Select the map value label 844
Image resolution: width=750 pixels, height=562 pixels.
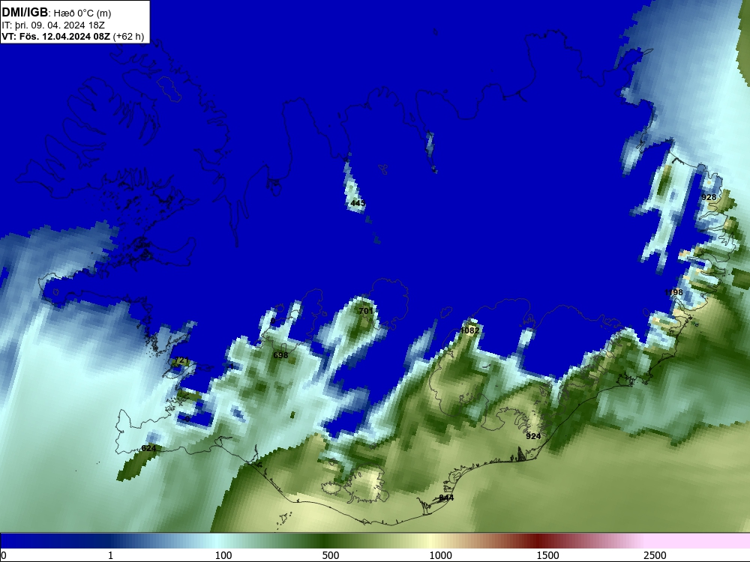pyautogui.click(x=446, y=498)
